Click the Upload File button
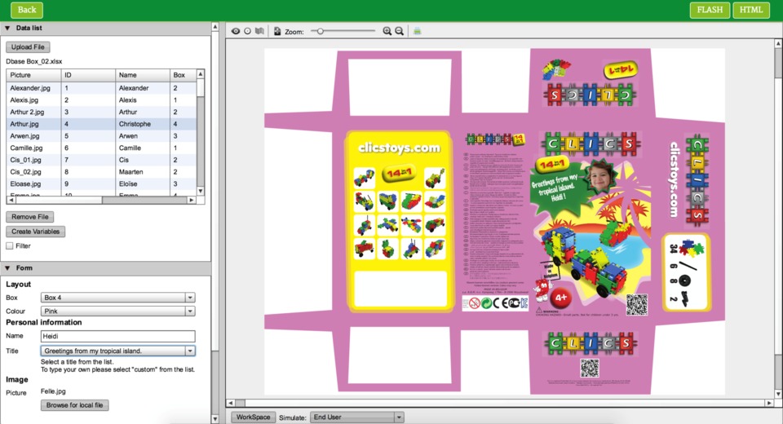Screen dimensions: 783x424 pyautogui.click(x=28, y=47)
